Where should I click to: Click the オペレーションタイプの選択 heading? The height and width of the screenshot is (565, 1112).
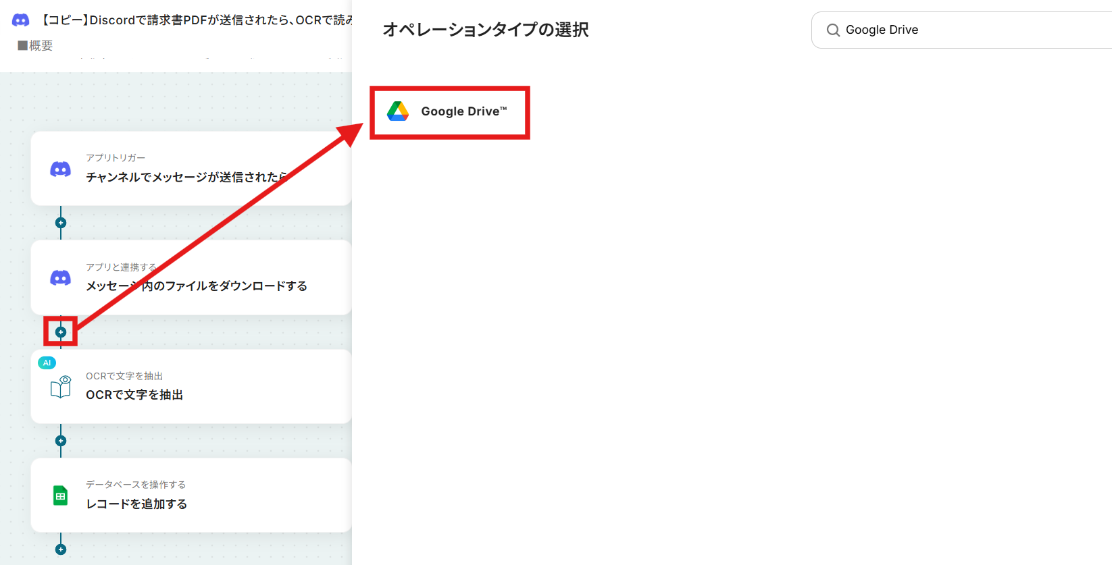tap(486, 30)
